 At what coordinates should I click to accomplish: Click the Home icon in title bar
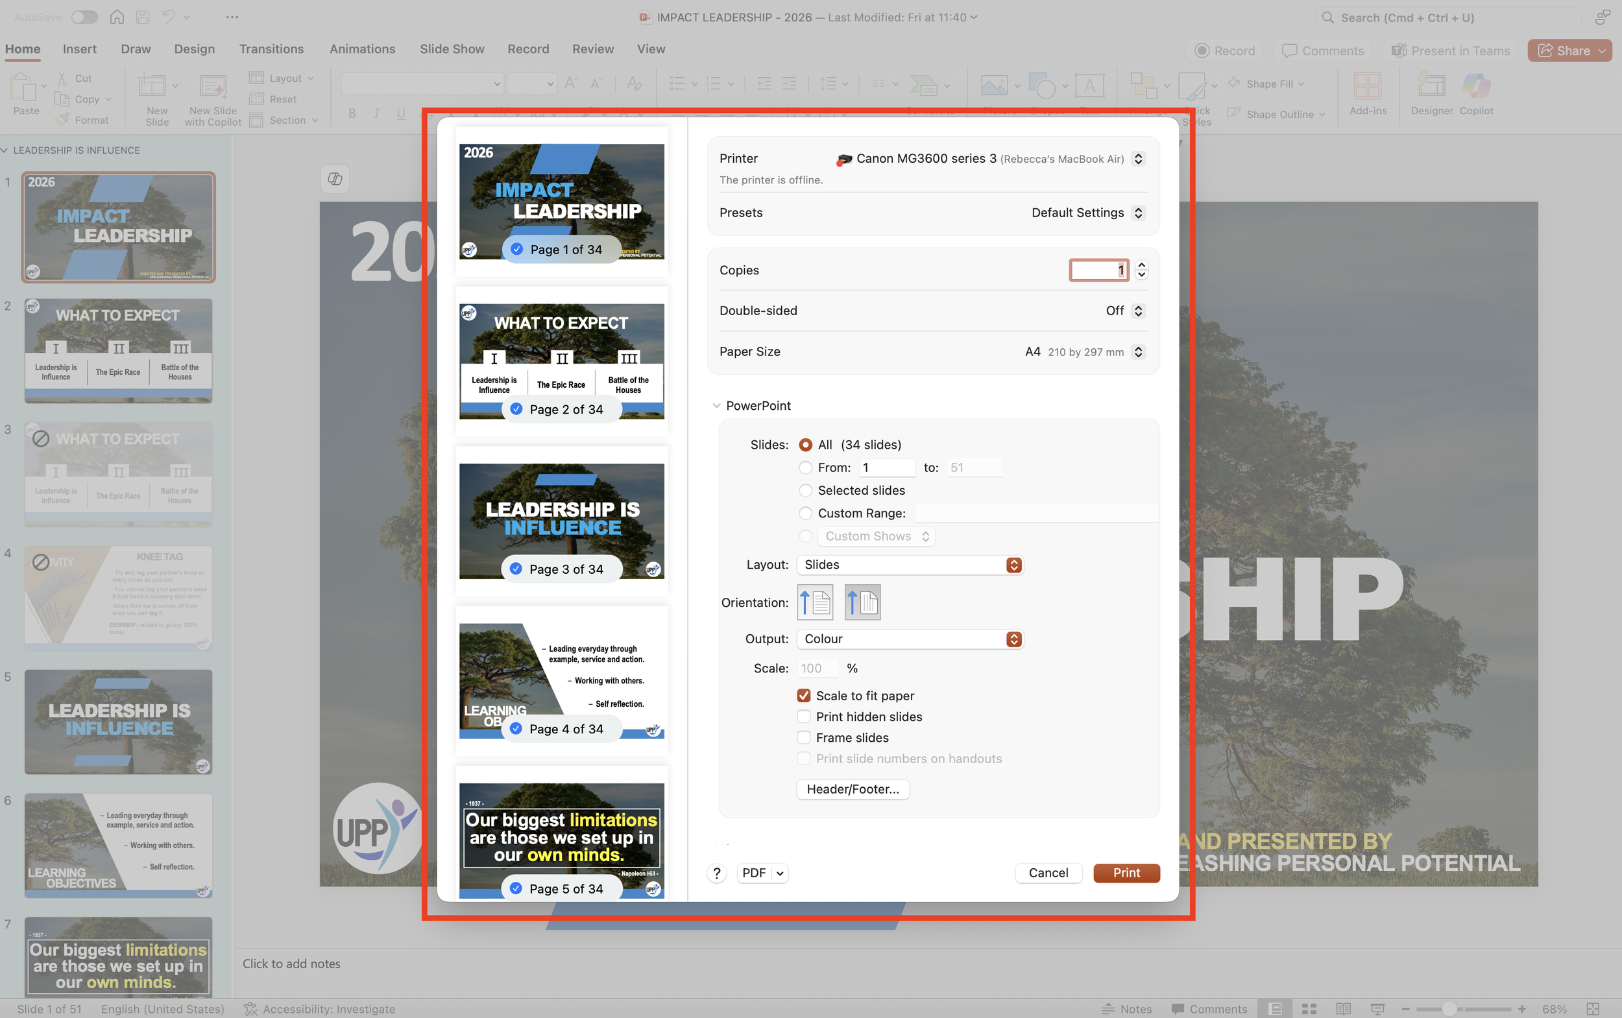point(117,17)
